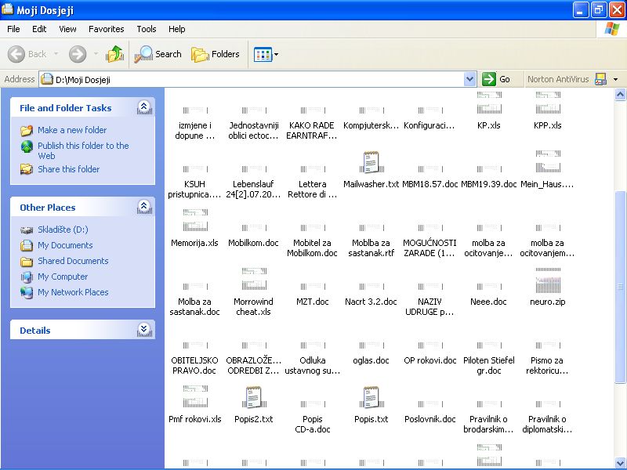Open the Tools menu
The width and height of the screenshot is (627, 470).
click(147, 29)
